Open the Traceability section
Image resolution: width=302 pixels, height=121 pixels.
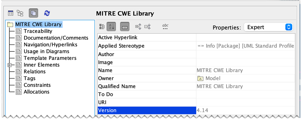point(38,31)
